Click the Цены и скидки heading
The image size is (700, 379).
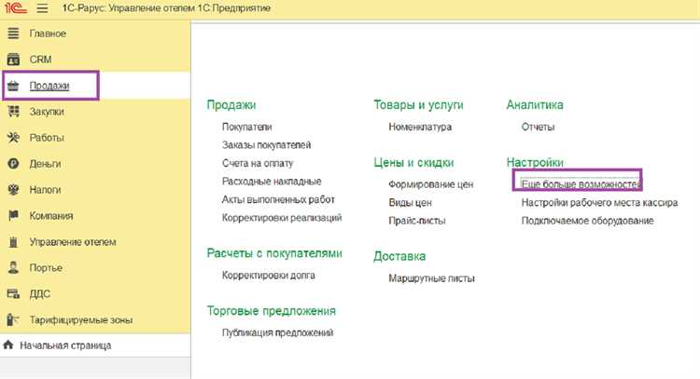click(413, 163)
